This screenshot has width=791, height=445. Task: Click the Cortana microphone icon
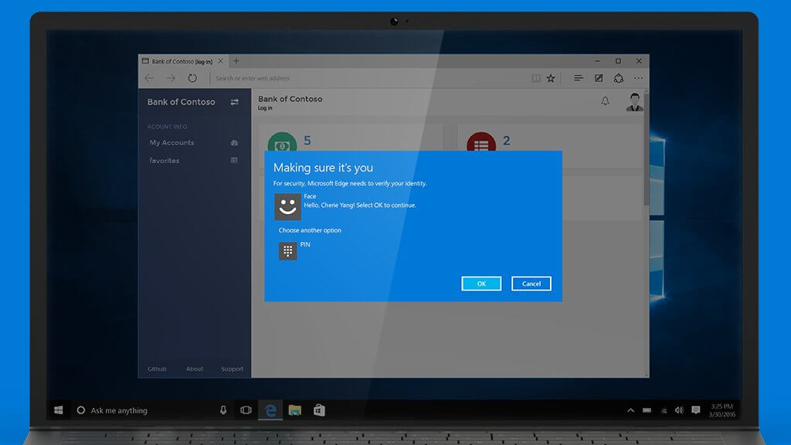[x=223, y=410]
